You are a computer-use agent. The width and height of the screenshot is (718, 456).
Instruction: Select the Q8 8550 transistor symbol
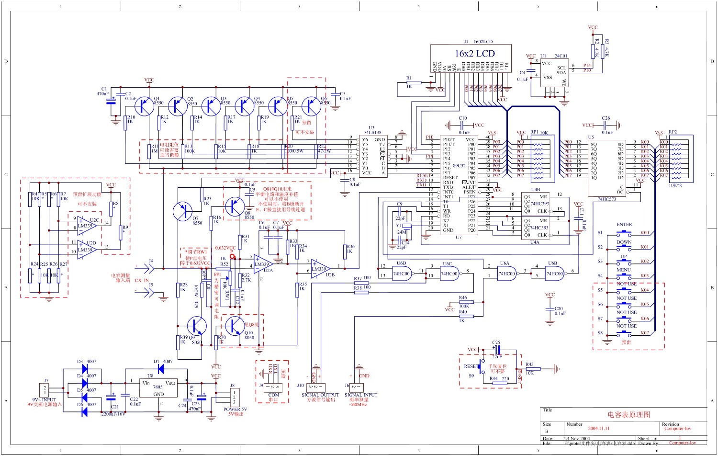click(235, 206)
